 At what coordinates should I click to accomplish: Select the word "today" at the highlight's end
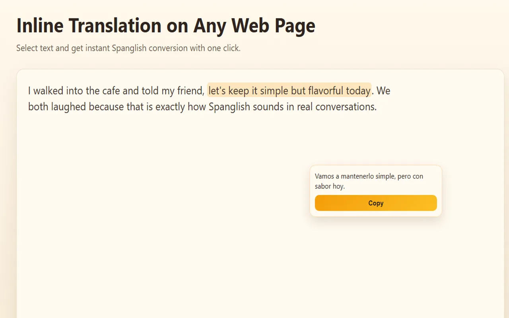tap(357, 90)
